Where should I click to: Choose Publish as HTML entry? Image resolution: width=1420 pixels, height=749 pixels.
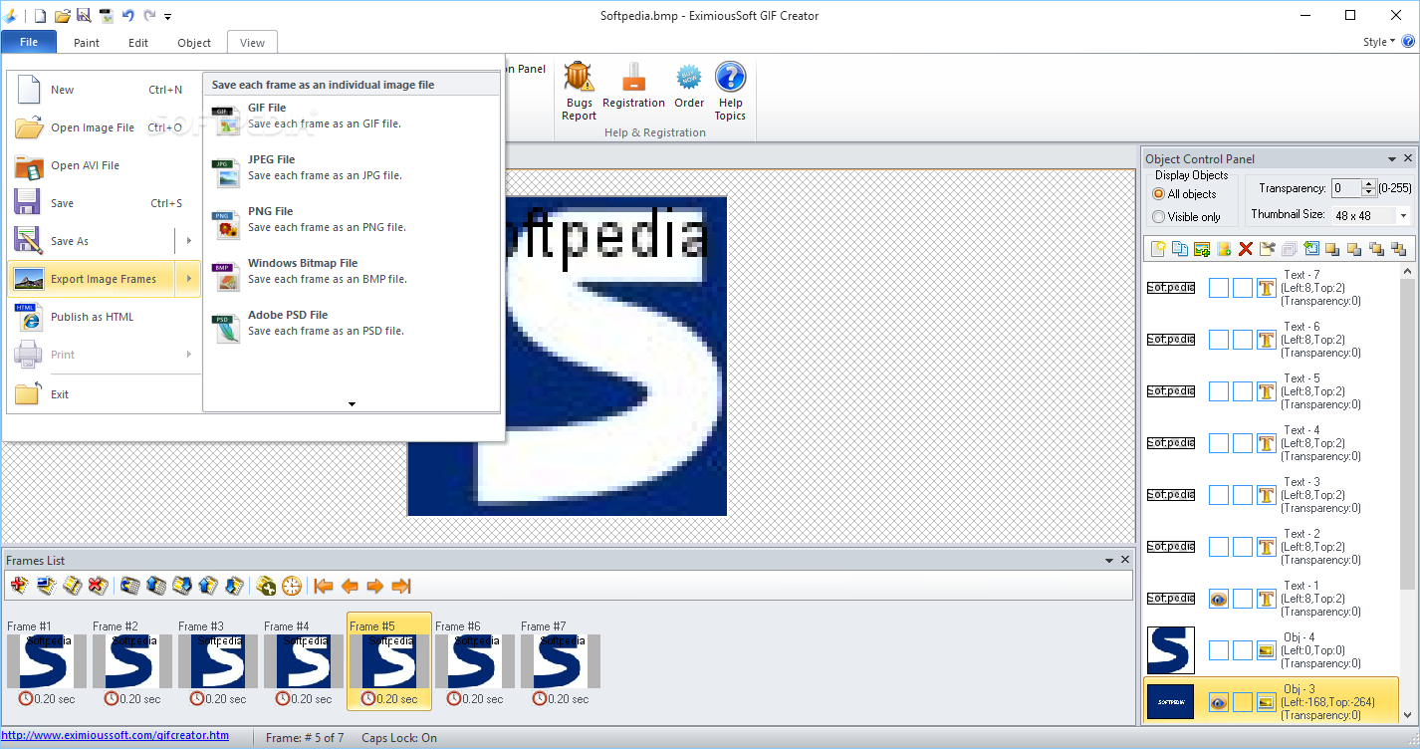pos(104,317)
